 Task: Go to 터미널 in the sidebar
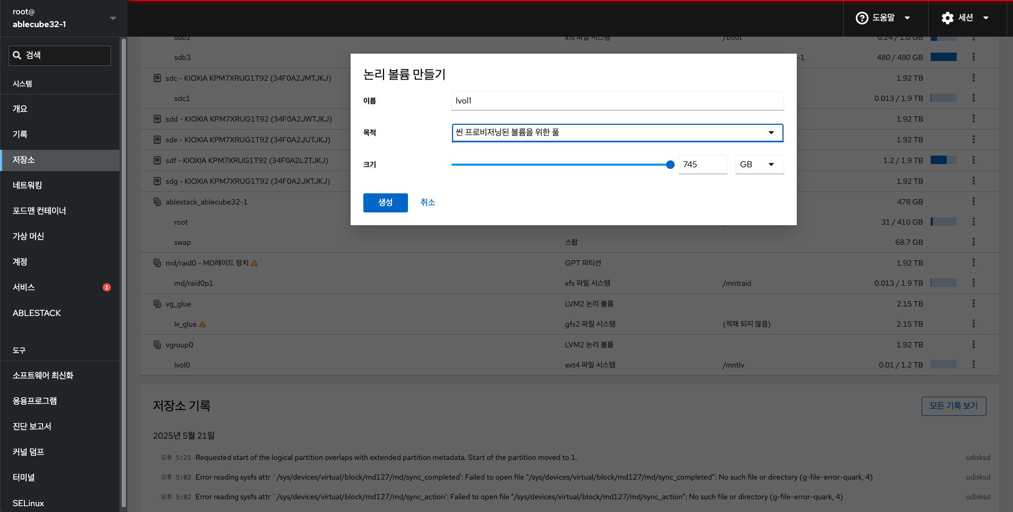(24, 477)
